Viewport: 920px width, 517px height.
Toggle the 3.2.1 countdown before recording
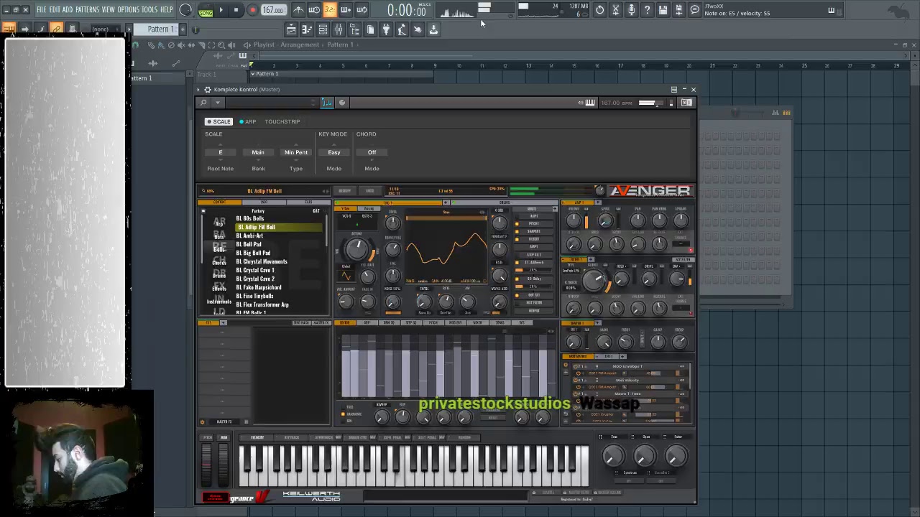tap(329, 10)
